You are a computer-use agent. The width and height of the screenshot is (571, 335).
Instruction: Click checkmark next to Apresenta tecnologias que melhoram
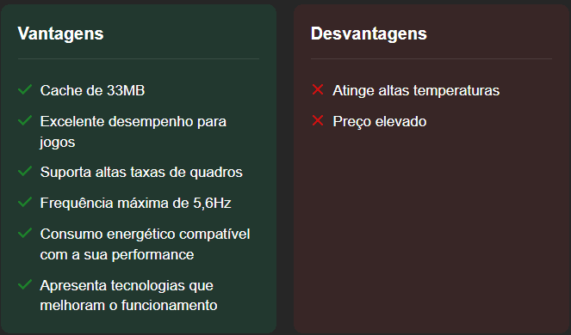coord(25,284)
